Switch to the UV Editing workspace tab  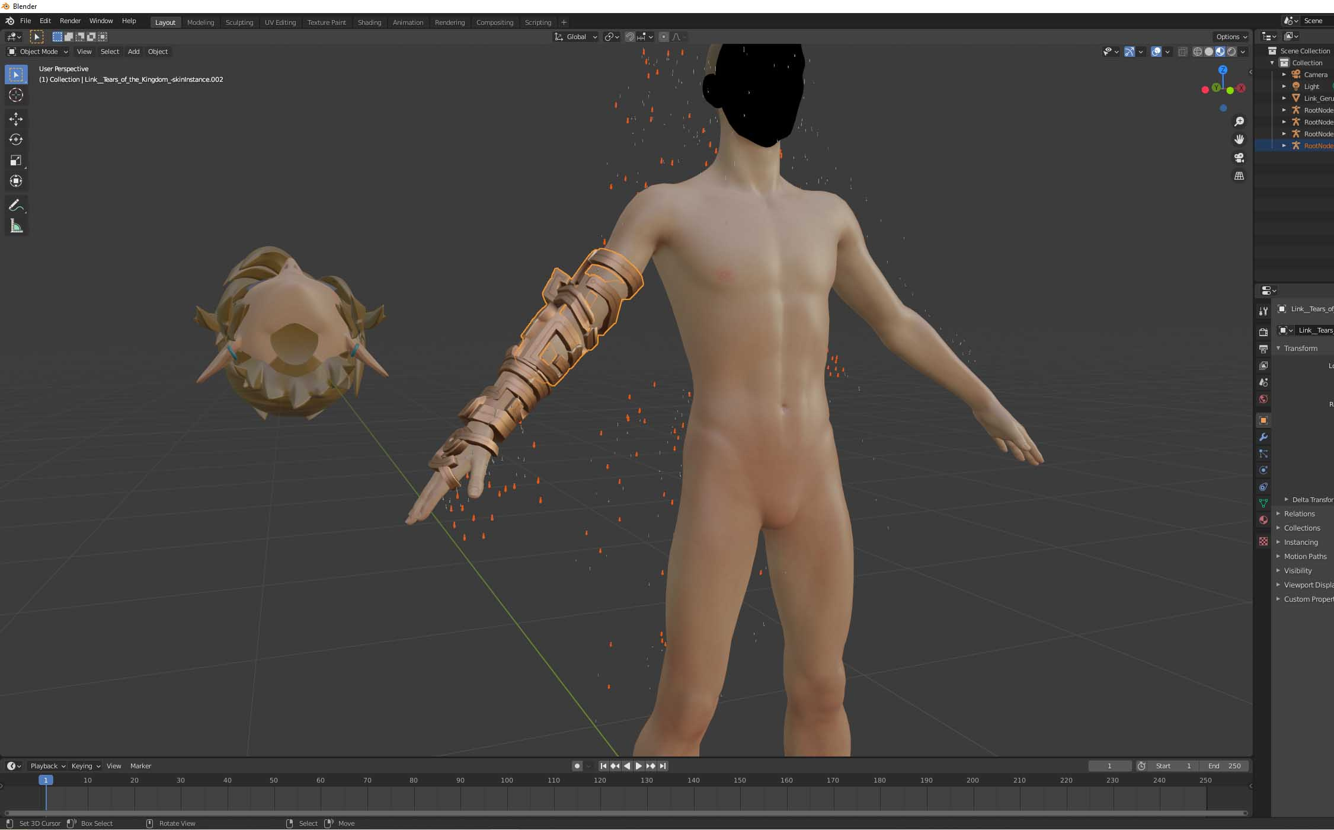[280, 23]
